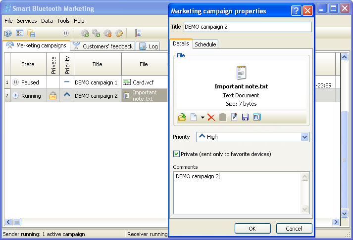The image size is (353, 240).
Task: Click into the Title input field
Action: tap(248, 27)
